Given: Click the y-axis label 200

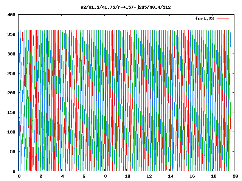Looking at the screenshot, I should pyautogui.click(x=11, y=93).
